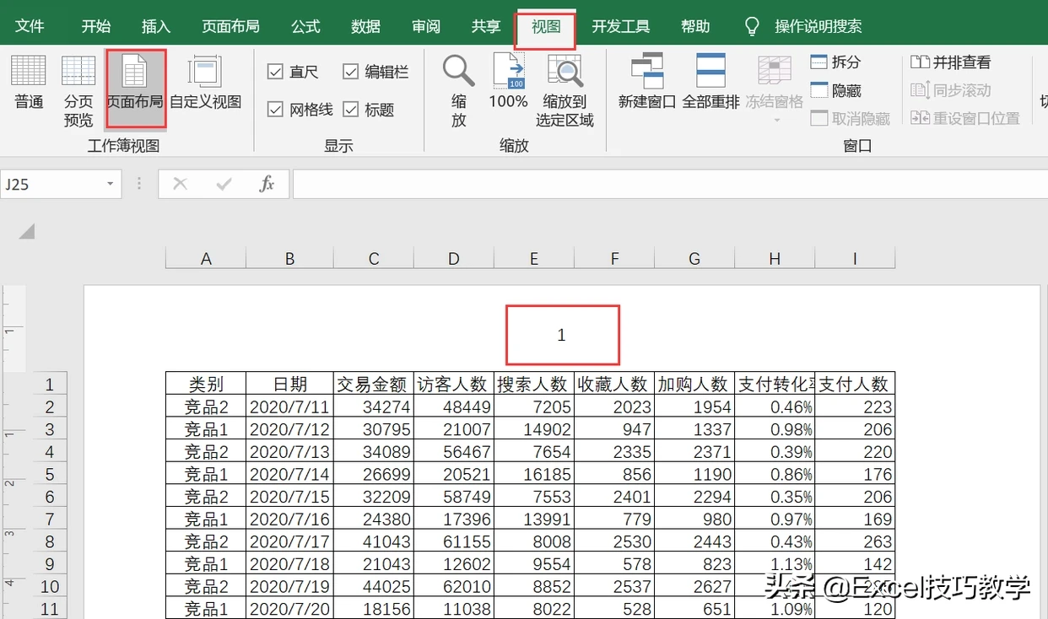Select column A header
Image resolution: width=1048 pixels, height=619 pixels.
[x=206, y=258]
